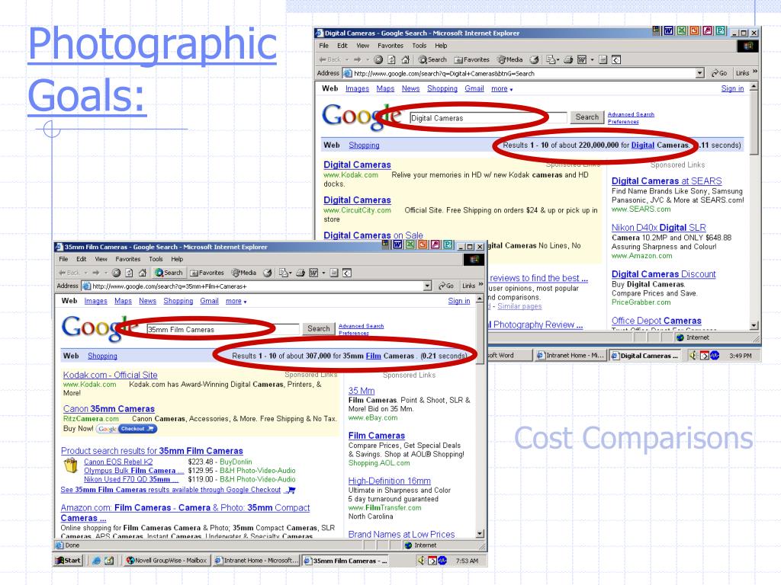Click the Print icon in Digital Cameras window
The width and height of the screenshot is (781, 585).
(568, 59)
